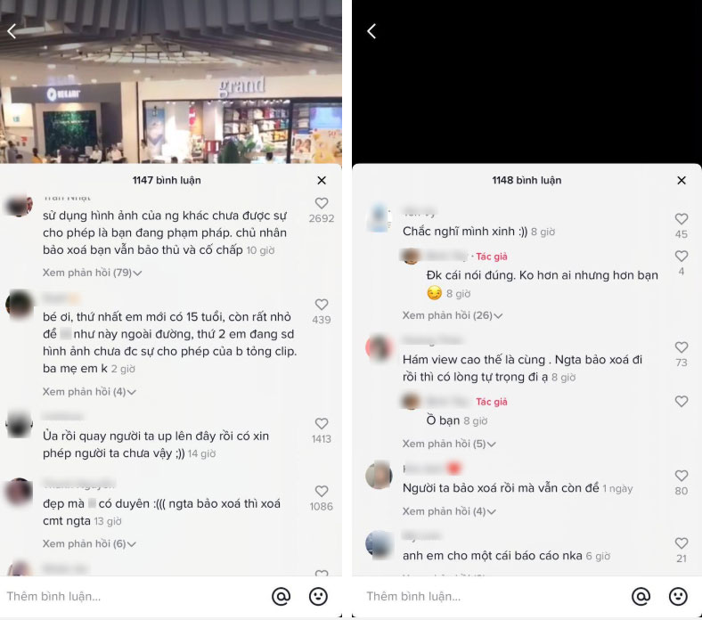Like the comment with 1413 likes
Screen dimensions: 702x620
322,423
